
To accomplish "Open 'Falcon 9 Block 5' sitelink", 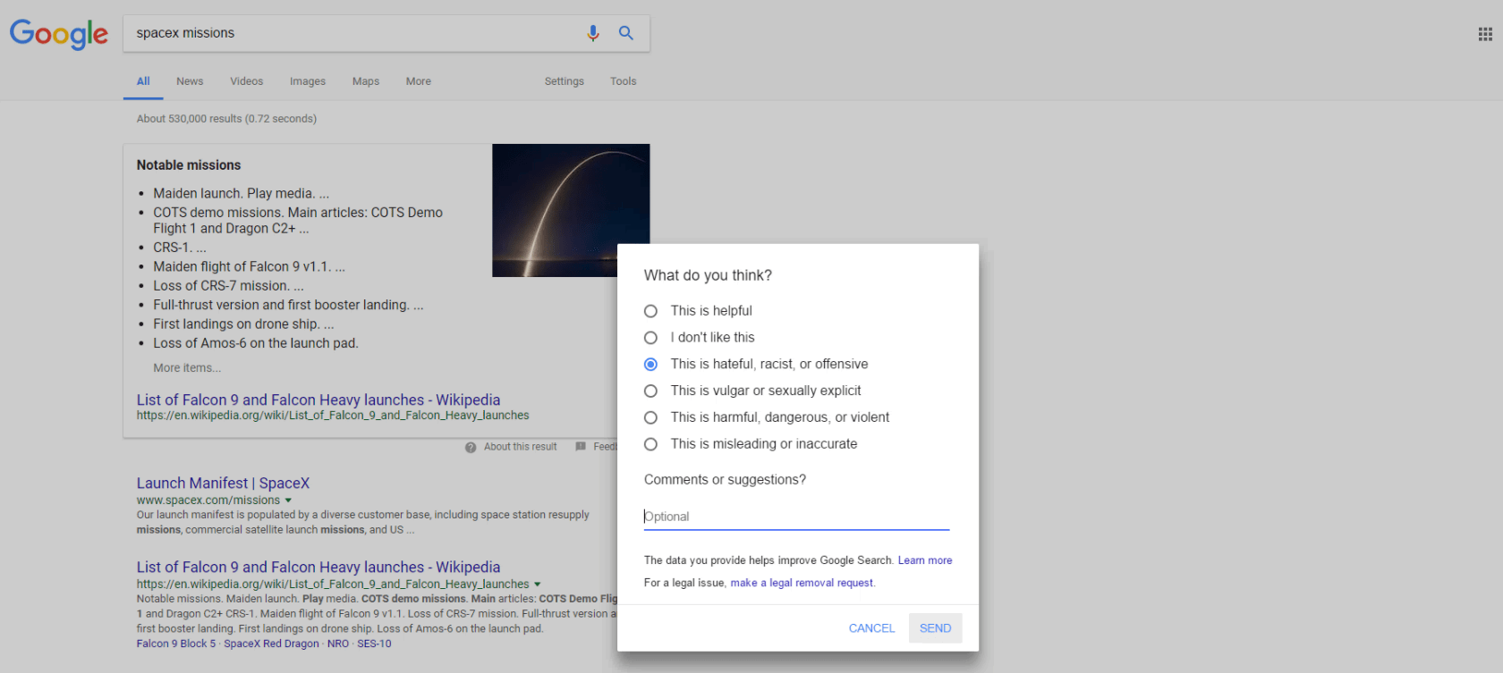I will (176, 644).
